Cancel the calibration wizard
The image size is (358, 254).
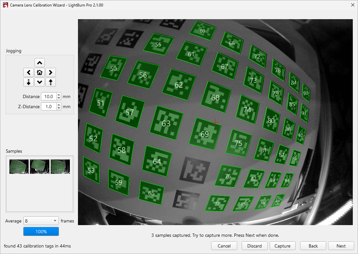224,246
